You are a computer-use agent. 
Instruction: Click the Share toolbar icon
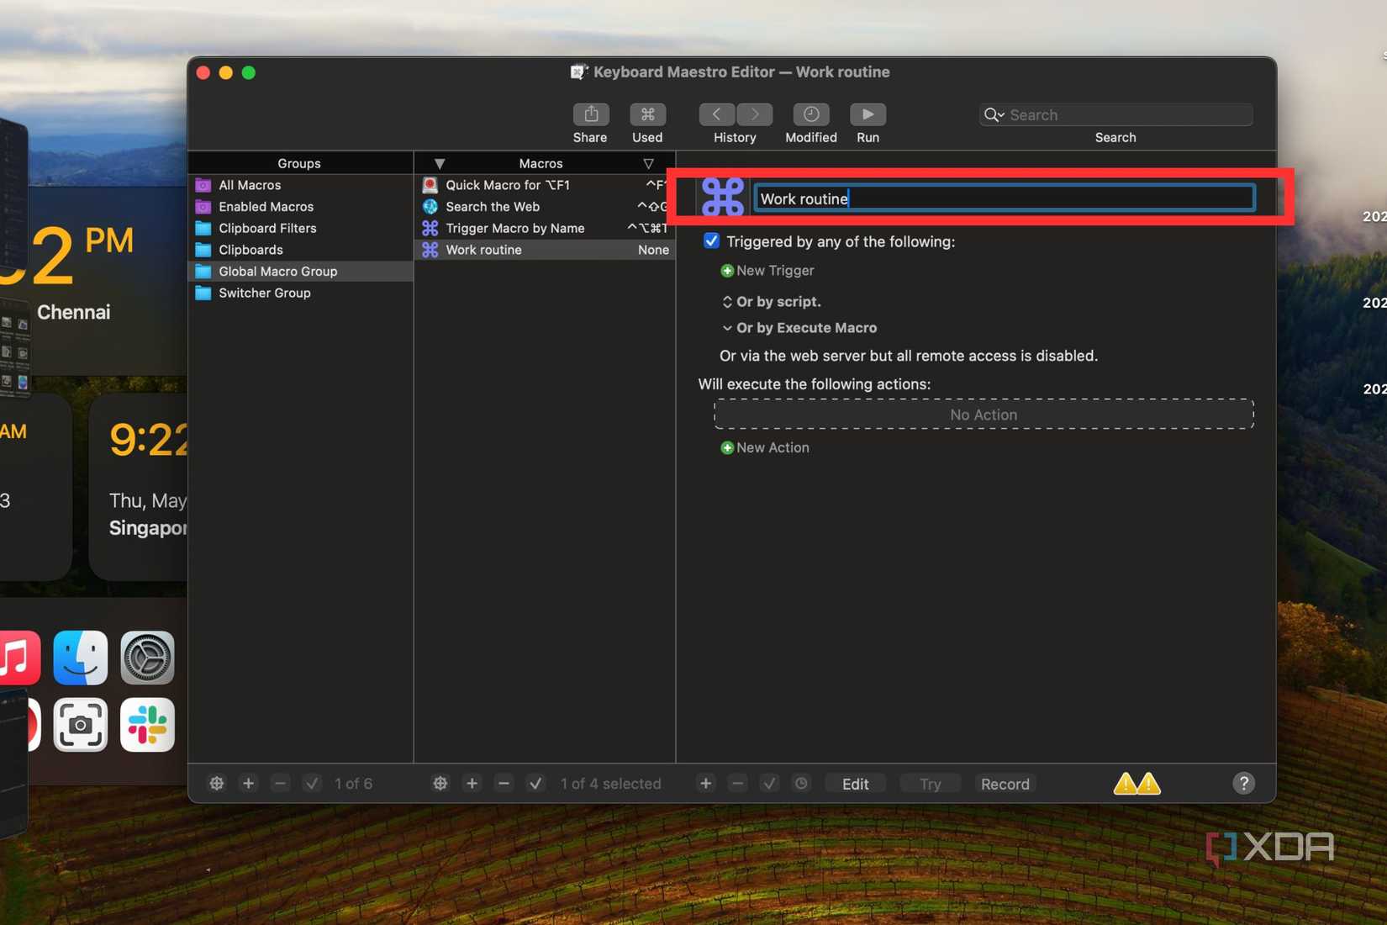(x=590, y=114)
